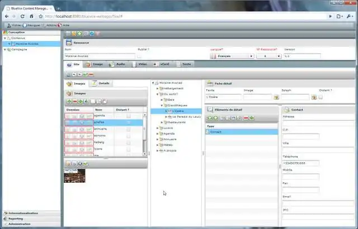Open the browser wrench menu
Screen dimensions: 358x229
(x=350, y=16)
